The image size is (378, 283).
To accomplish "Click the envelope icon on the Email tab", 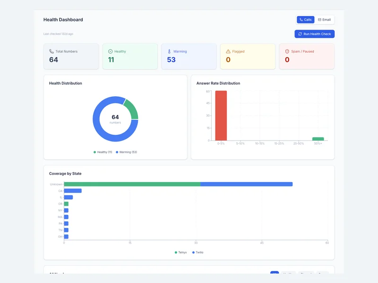I will pyautogui.click(x=319, y=20).
